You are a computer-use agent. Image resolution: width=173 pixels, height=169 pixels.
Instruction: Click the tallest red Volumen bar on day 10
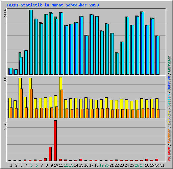[x=55, y=141]
